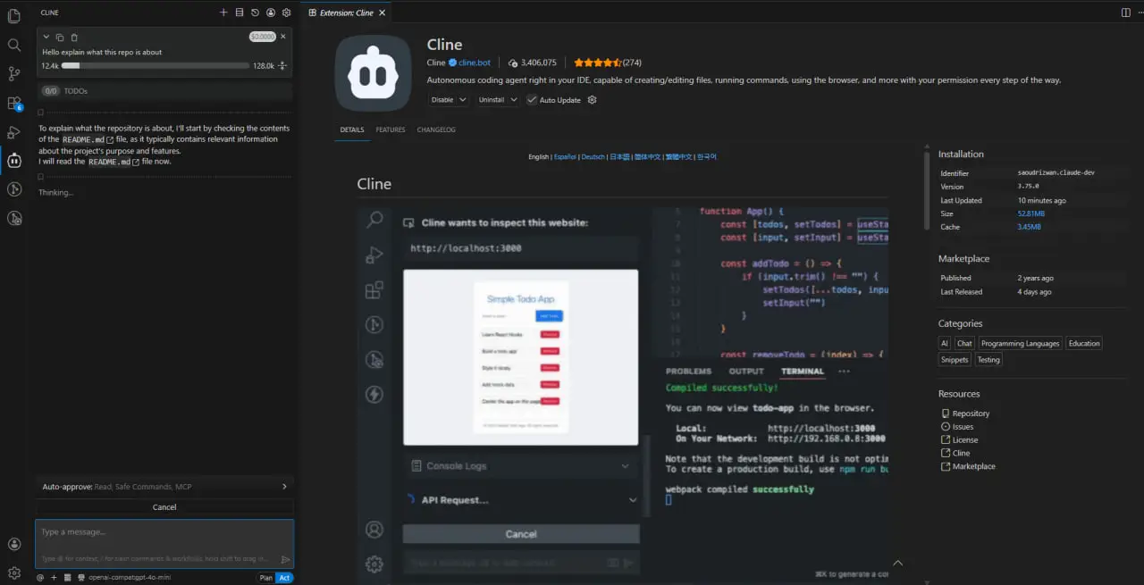This screenshot has width=1144, height=585.
Task: Switch Cline to Act mode
Action: (x=284, y=578)
